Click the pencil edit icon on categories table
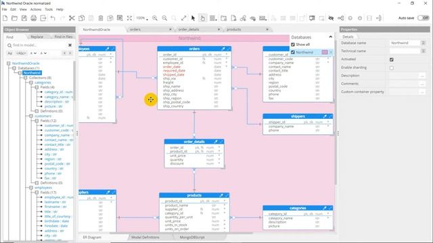 click(x=325, y=208)
